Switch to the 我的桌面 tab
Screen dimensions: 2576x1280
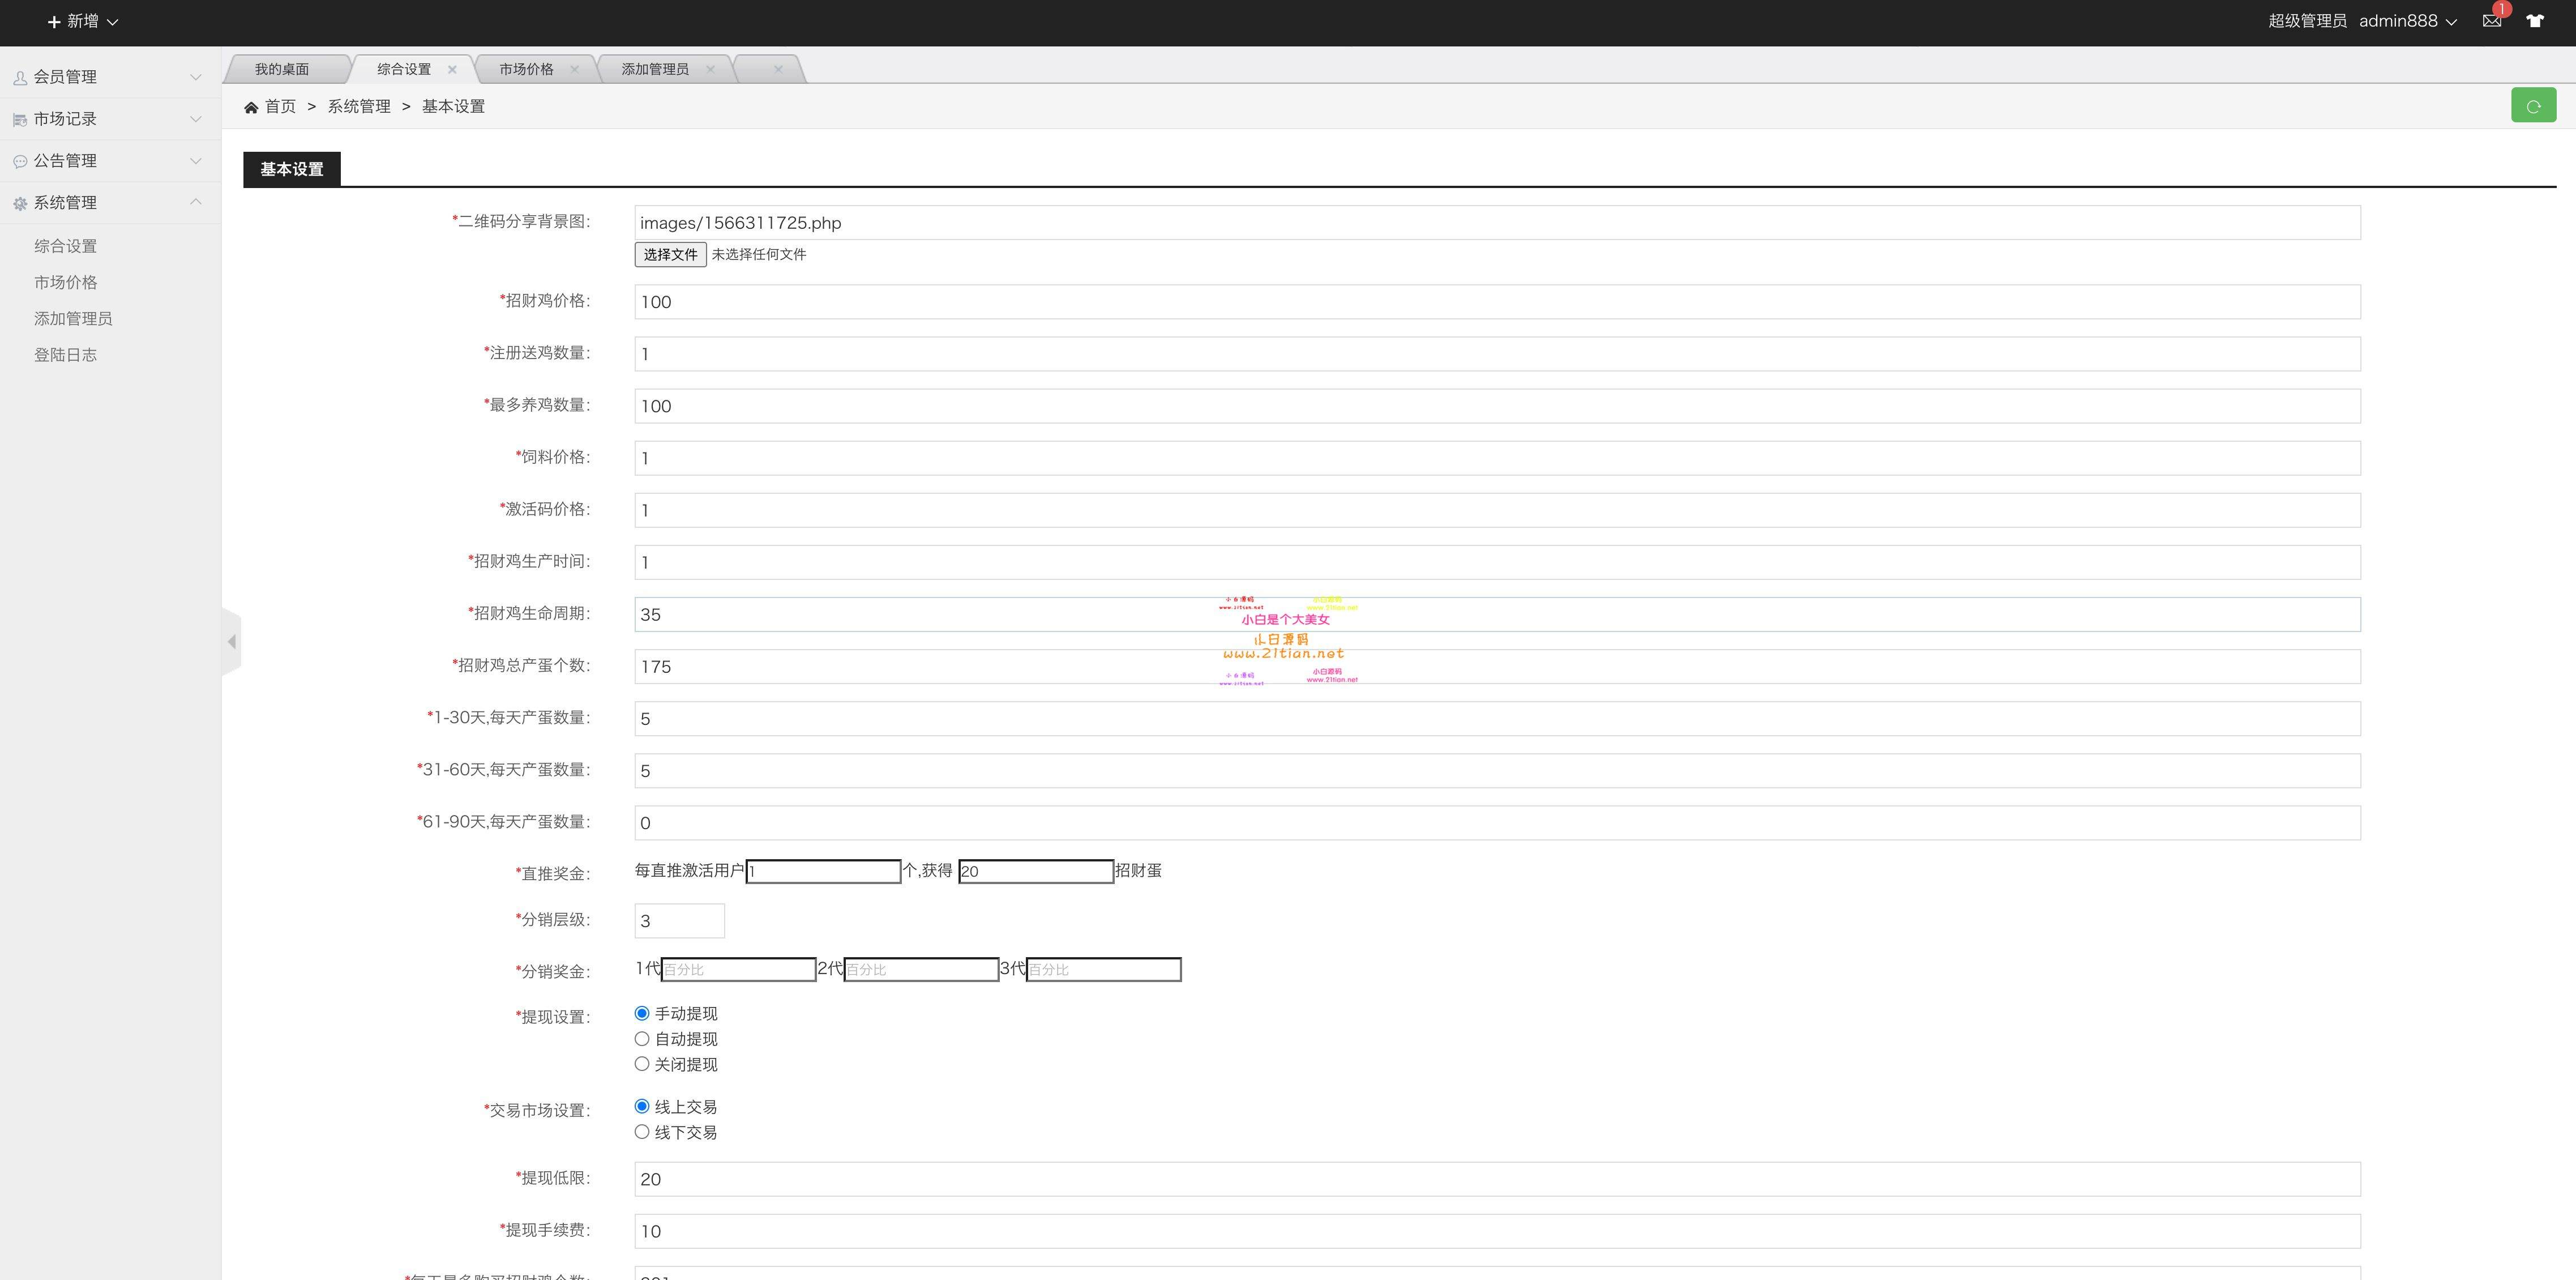pyautogui.click(x=282, y=69)
